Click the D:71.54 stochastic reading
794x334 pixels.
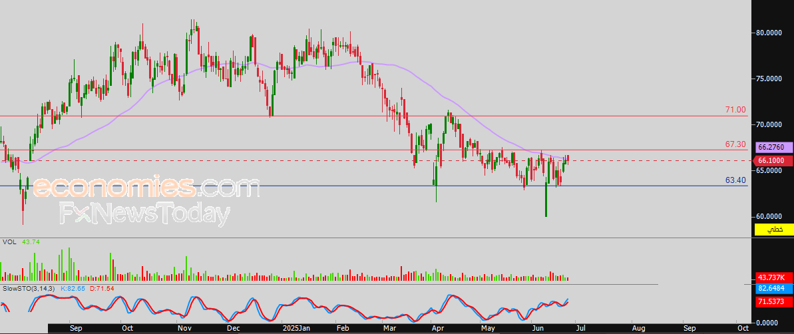(102, 289)
